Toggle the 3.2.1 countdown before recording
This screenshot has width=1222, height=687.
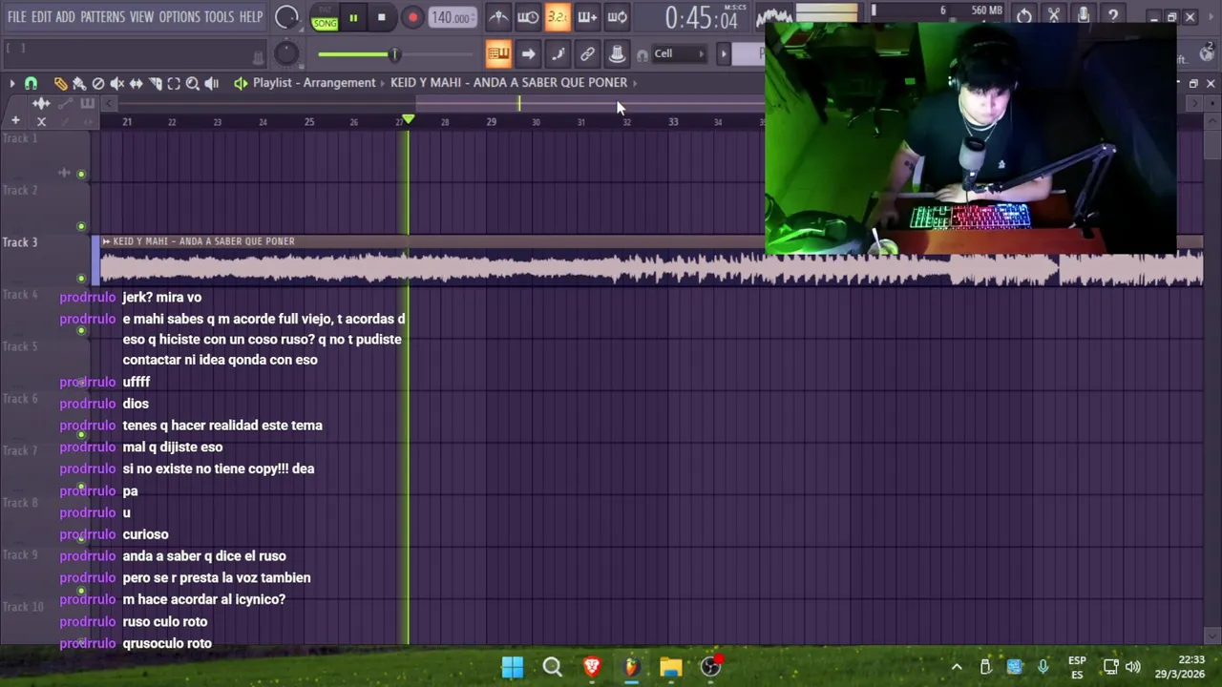(558, 16)
